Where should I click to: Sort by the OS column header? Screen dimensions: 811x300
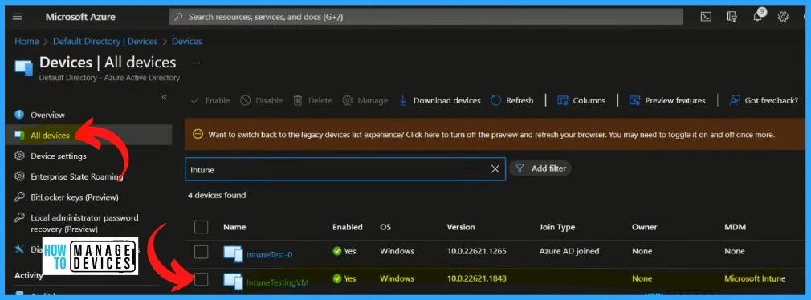pos(386,227)
